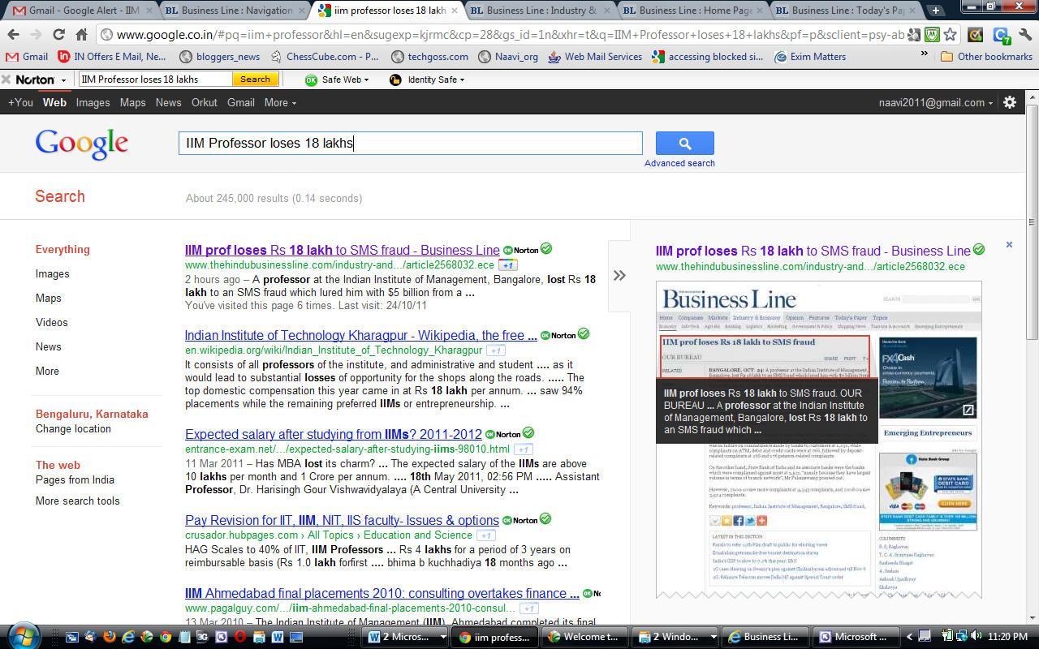
Task: Open the IIM prof loses Rs 18 lakh result
Action: click(x=342, y=250)
